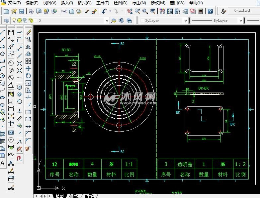Screen dimensions: 260x198
Task: Save the drawing using floppy disk icon
Action: (x=22, y=11)
